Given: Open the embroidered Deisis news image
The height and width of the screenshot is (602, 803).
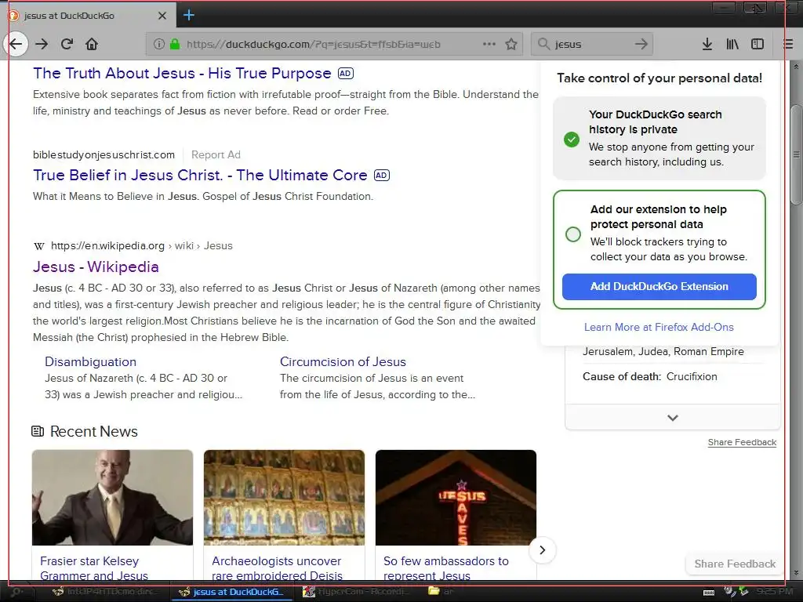Looking at the screenshot, I should (284, 498).
